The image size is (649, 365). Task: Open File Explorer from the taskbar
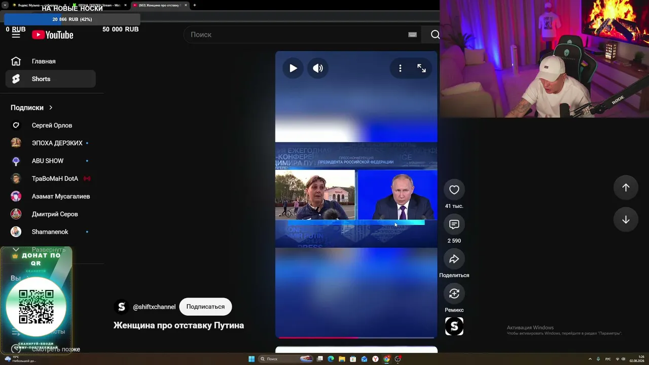(x=342, y=359)
